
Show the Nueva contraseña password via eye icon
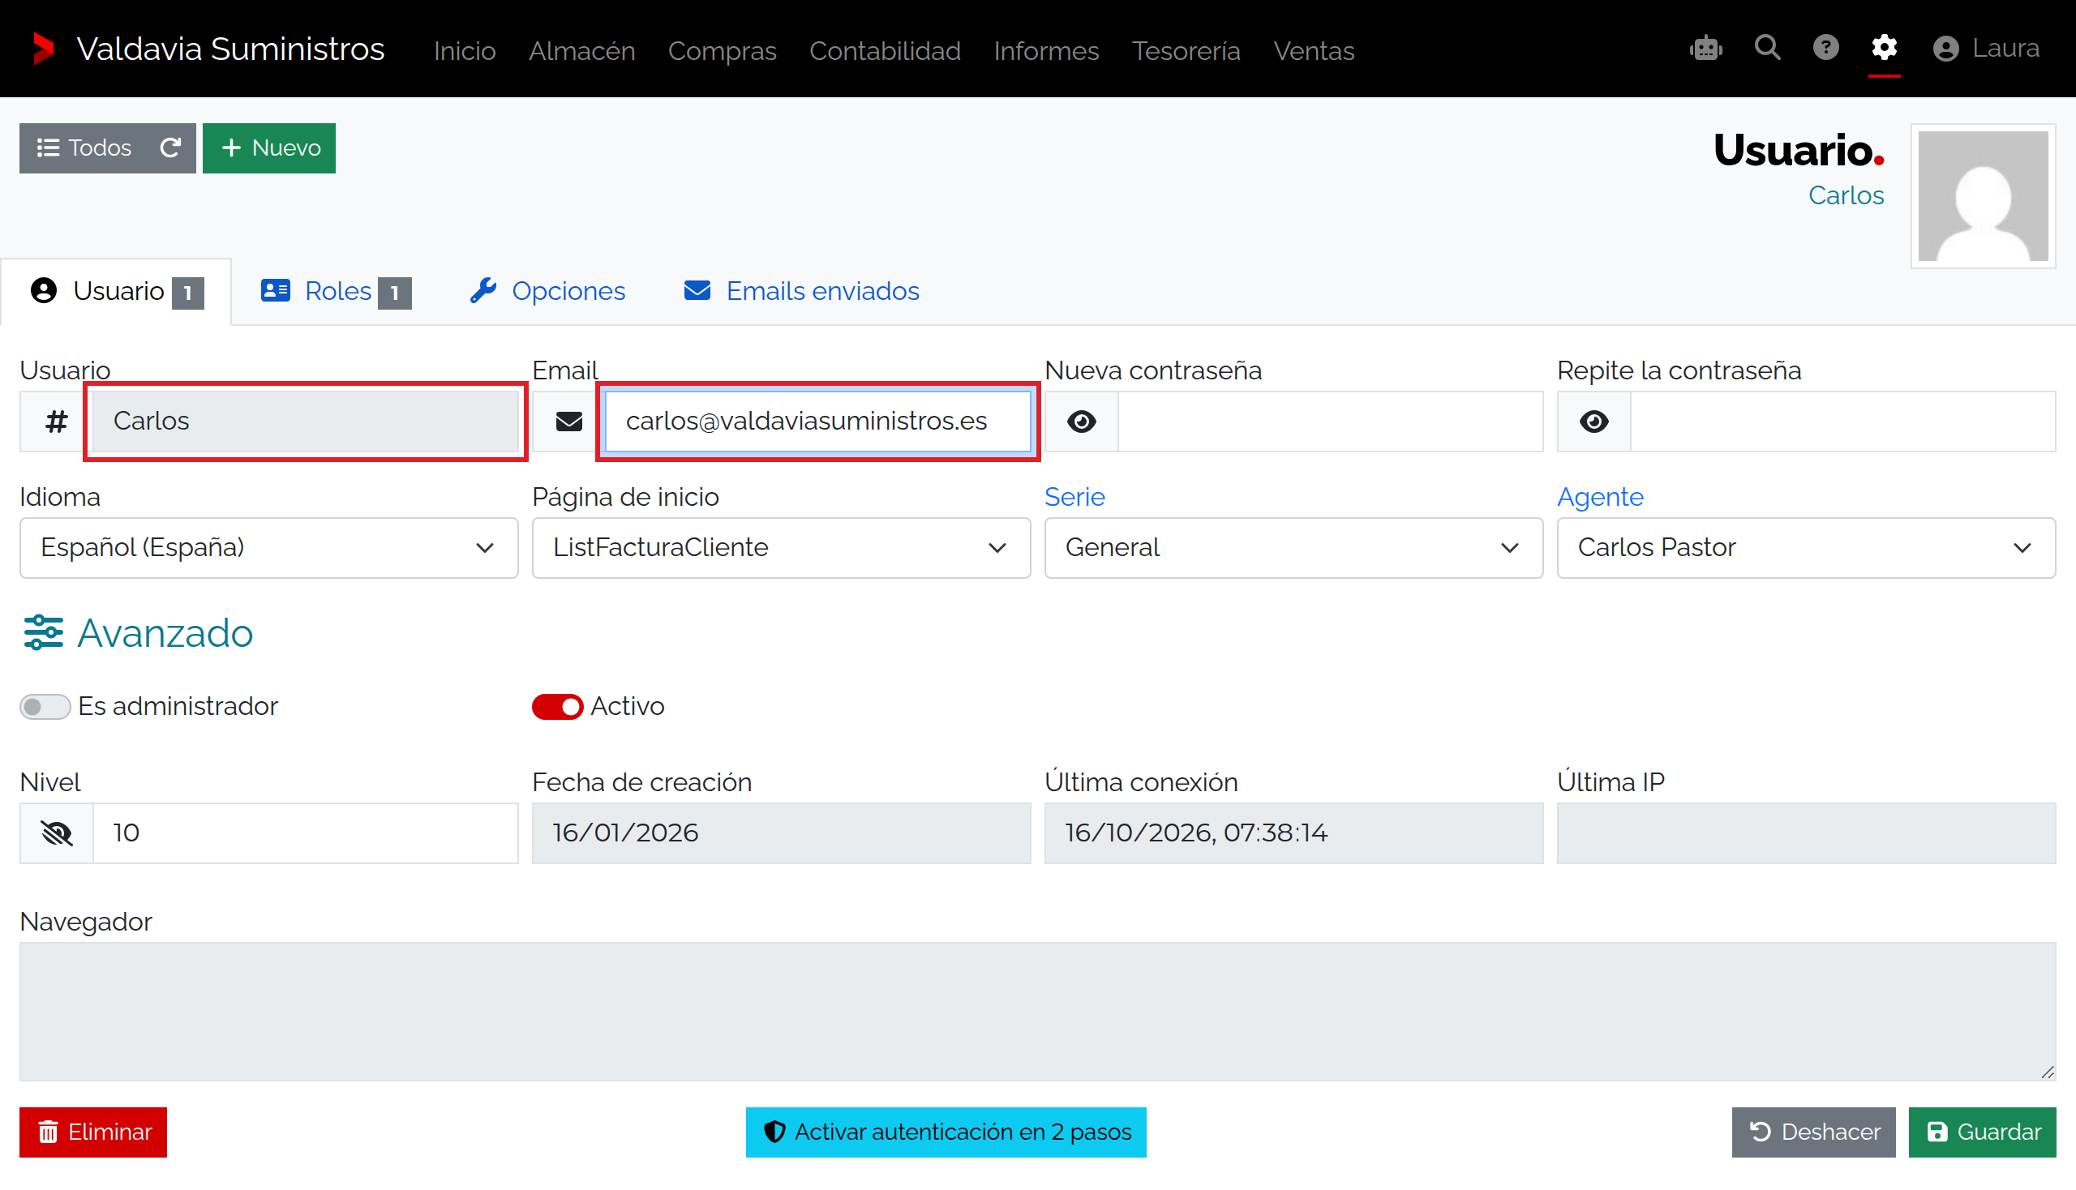1082,422
